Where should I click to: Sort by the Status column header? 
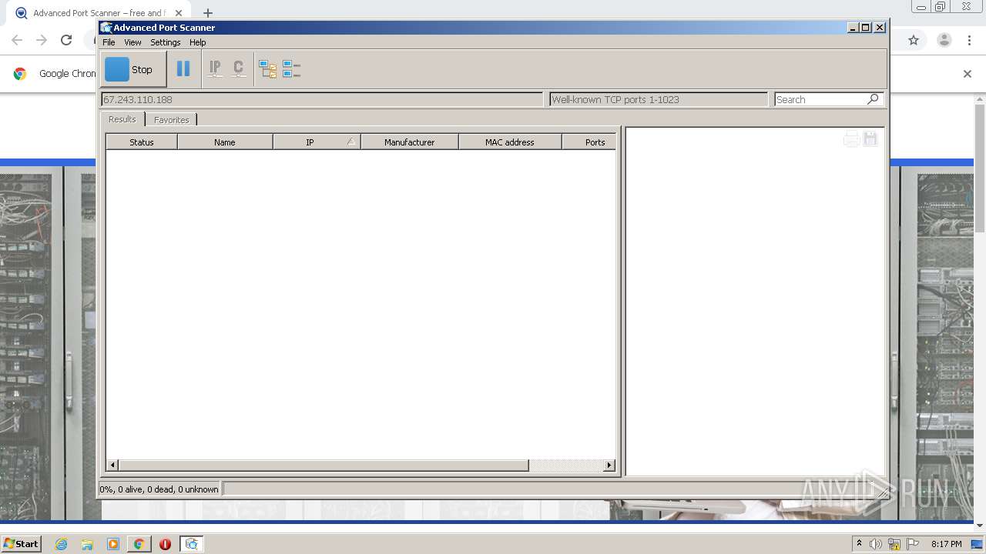pos(142,142)
